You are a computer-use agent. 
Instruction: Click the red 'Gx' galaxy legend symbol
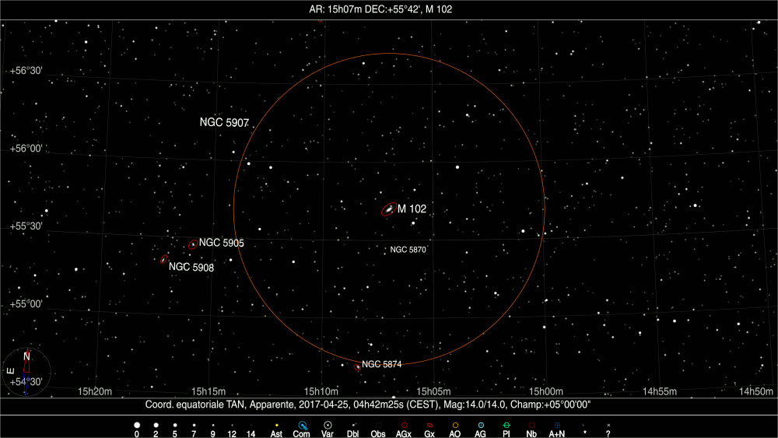[x=430, y=426]
